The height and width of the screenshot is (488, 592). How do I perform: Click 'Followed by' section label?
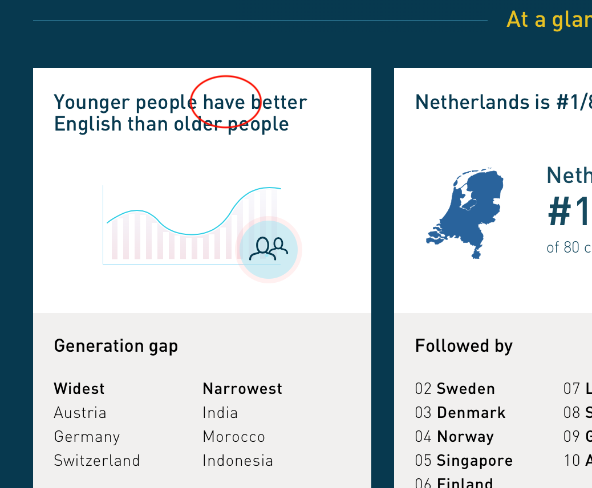464,345
